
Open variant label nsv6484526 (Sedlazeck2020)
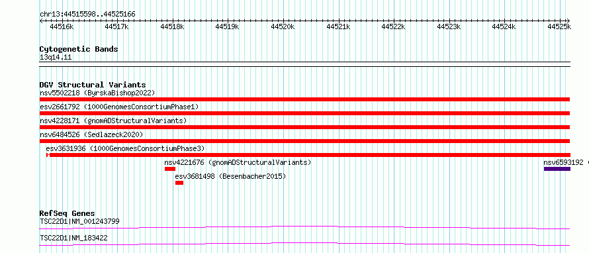(91, 134)
